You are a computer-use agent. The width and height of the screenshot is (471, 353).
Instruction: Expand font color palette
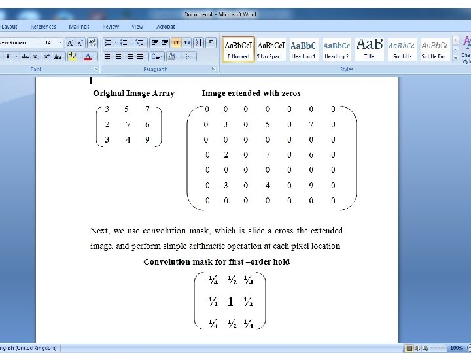tap(95, 56)
